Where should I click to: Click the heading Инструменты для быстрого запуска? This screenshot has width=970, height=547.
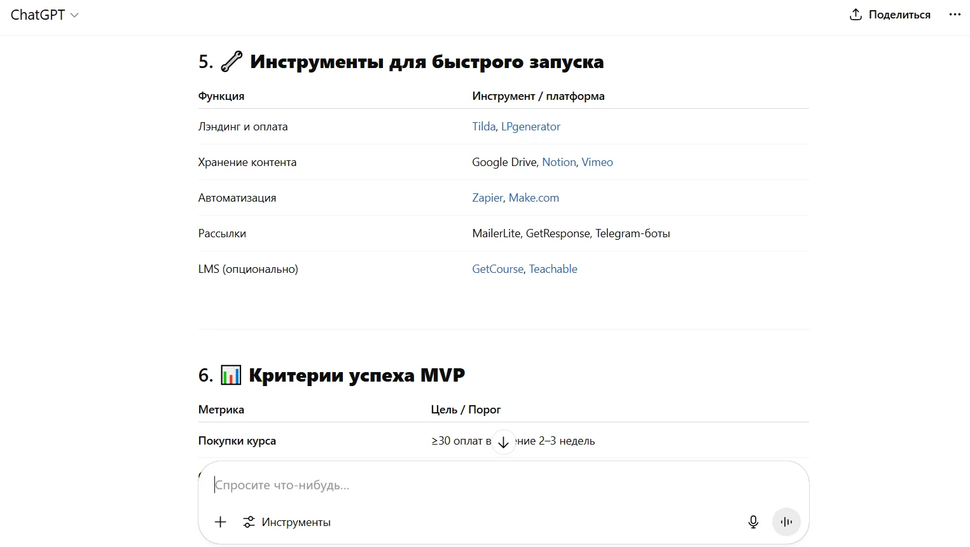(x=427, y=62)
